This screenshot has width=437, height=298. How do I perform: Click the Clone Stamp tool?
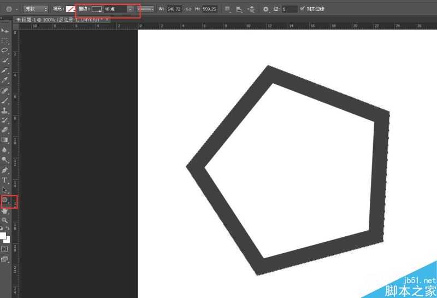(5, 110)
